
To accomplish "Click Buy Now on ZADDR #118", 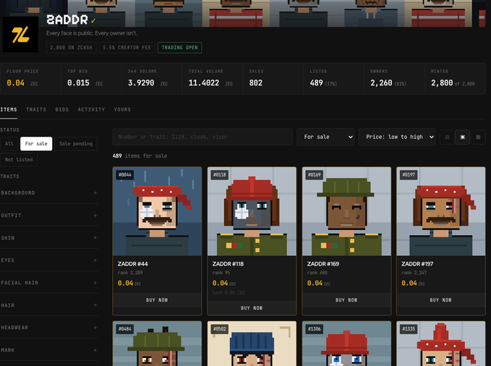I will 252,308.
